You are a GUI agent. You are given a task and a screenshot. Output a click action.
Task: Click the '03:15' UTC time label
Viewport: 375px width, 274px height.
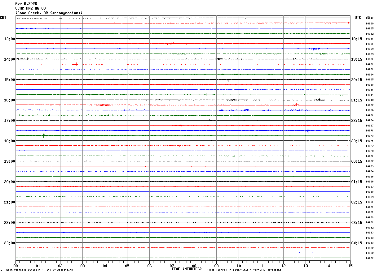tap(357, 222)
